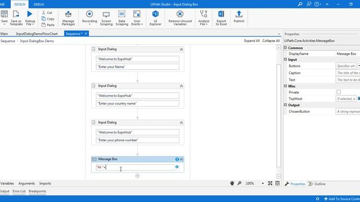
Task: Copy the selected activity
Action: tap(48, 19)
